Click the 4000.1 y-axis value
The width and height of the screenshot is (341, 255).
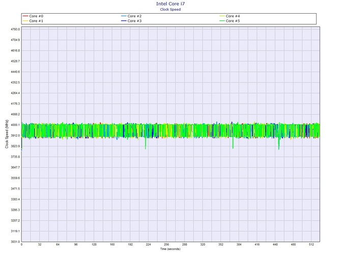15,125
